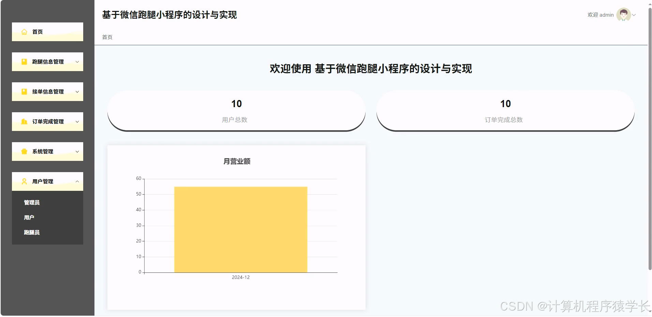Collapse the 用户管理 section chevron
The image size is (652, 317).
[77, 181]
